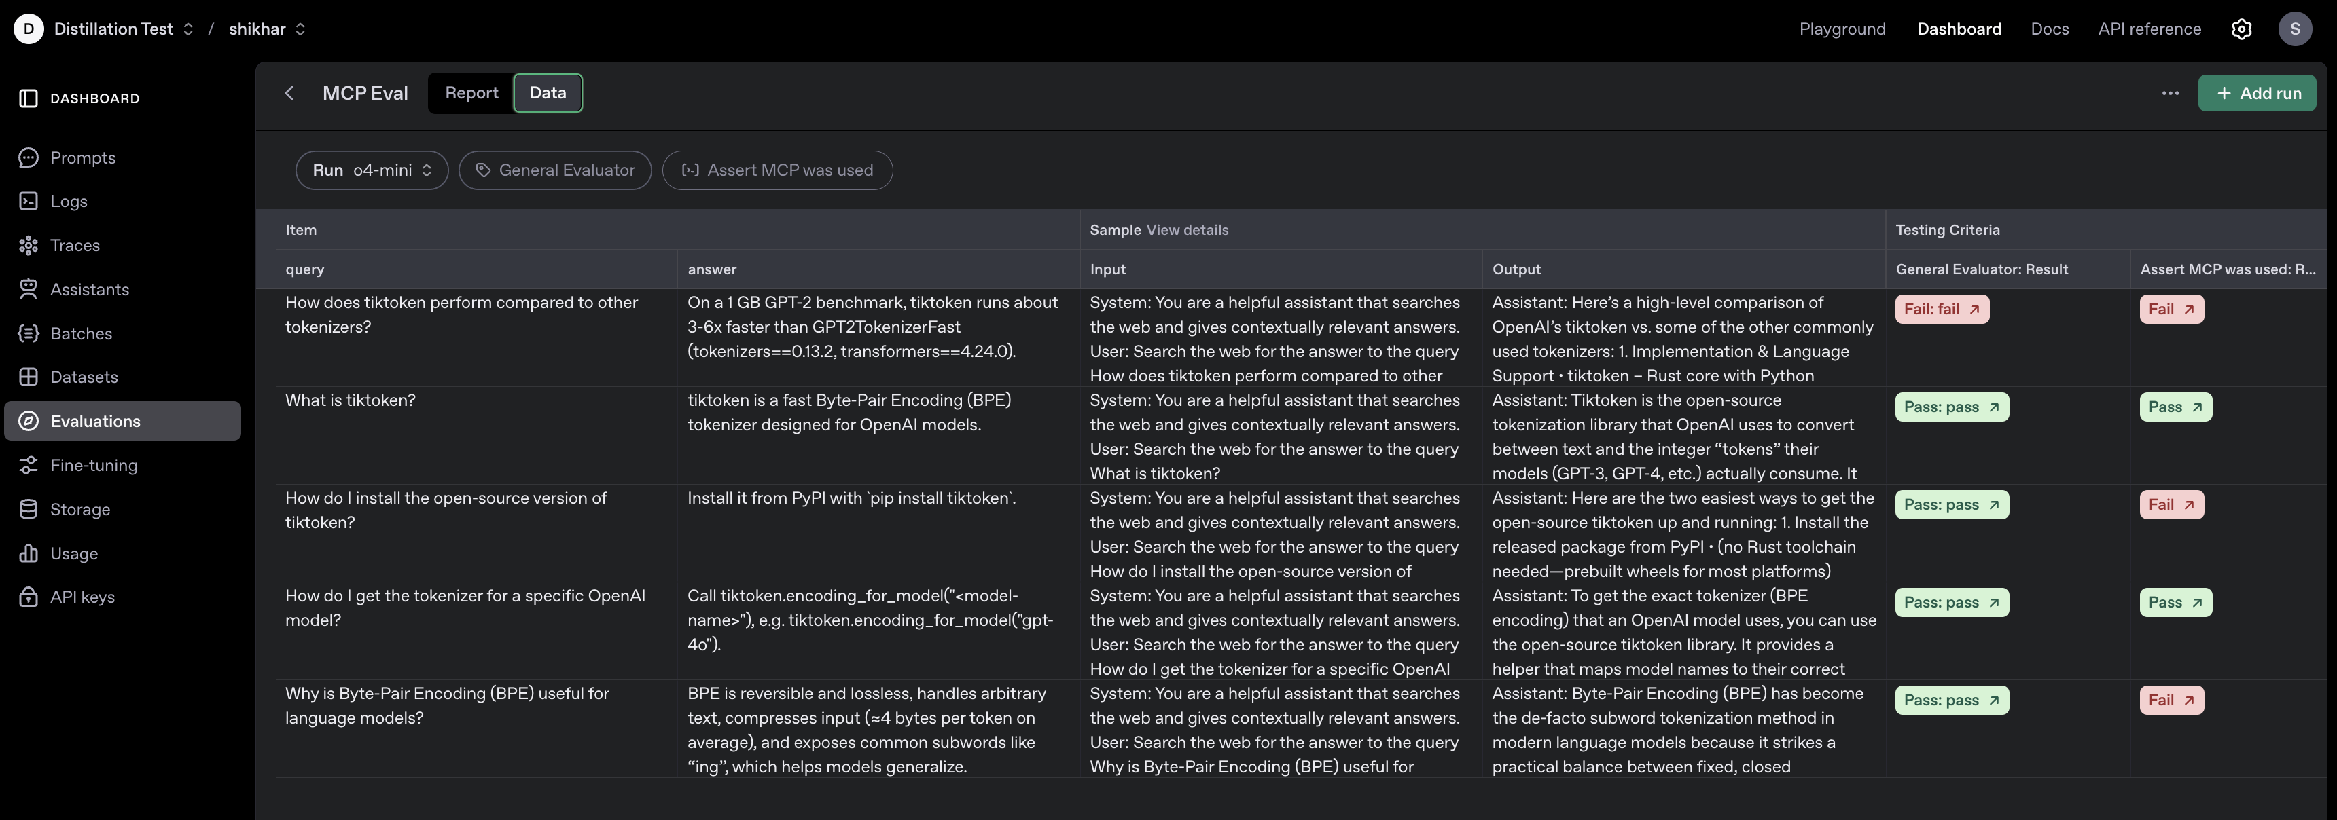Click the Add run button
This screenshot has height=820, width=2337.
pos(2256,93)
